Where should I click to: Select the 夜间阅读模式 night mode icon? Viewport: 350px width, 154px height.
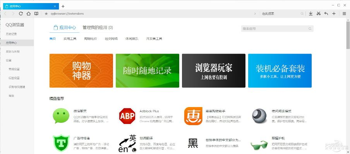(x=259, y=116)
